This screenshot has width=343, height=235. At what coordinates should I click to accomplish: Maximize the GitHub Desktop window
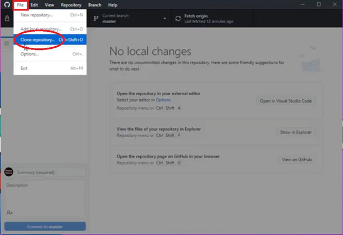319,4
